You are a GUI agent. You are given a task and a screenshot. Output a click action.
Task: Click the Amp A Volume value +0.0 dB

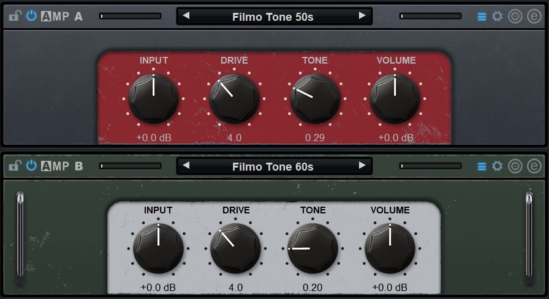[396, 138]
